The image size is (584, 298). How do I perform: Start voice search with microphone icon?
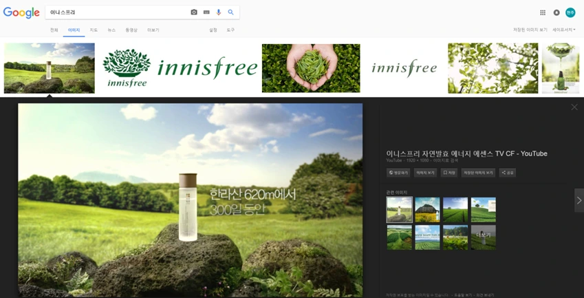[219, 12]
